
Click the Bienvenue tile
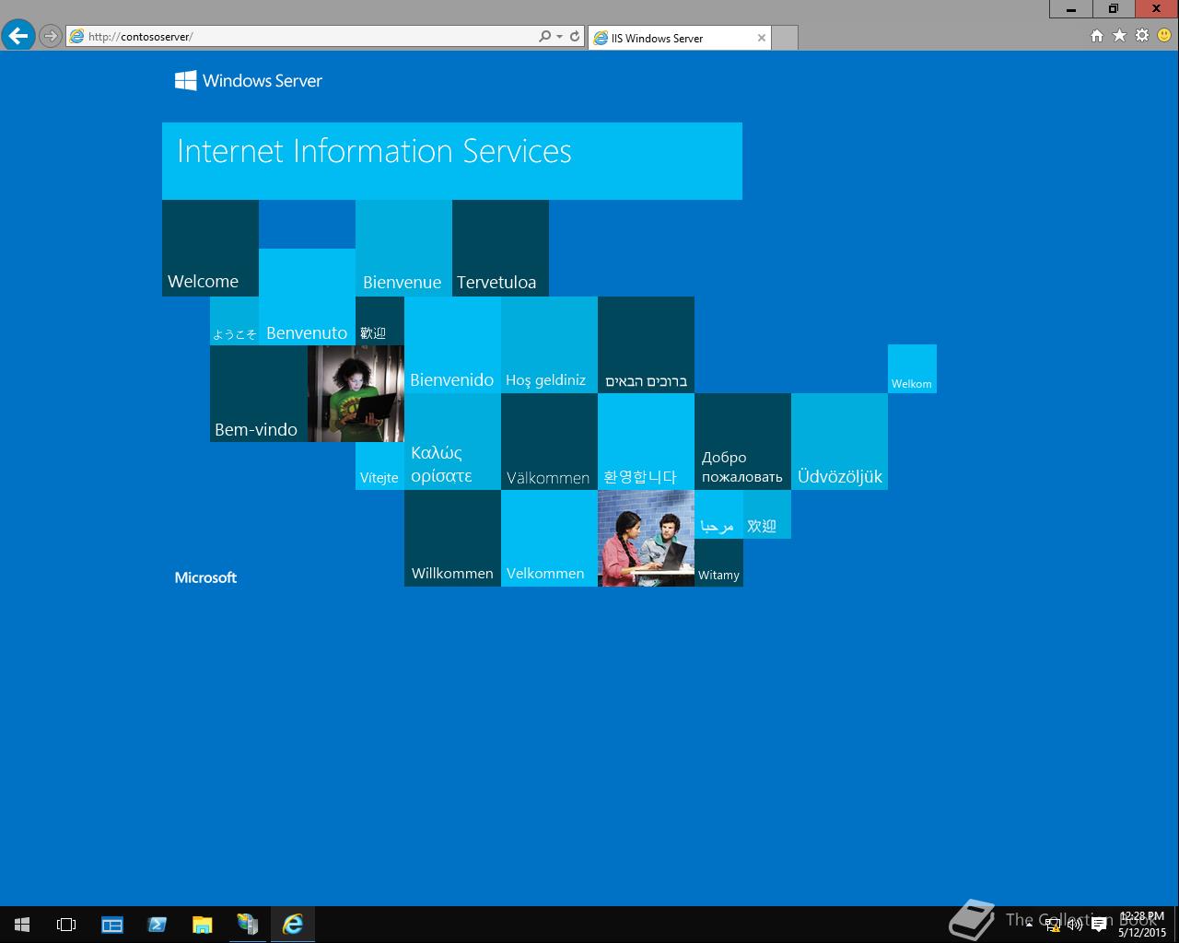403,249
